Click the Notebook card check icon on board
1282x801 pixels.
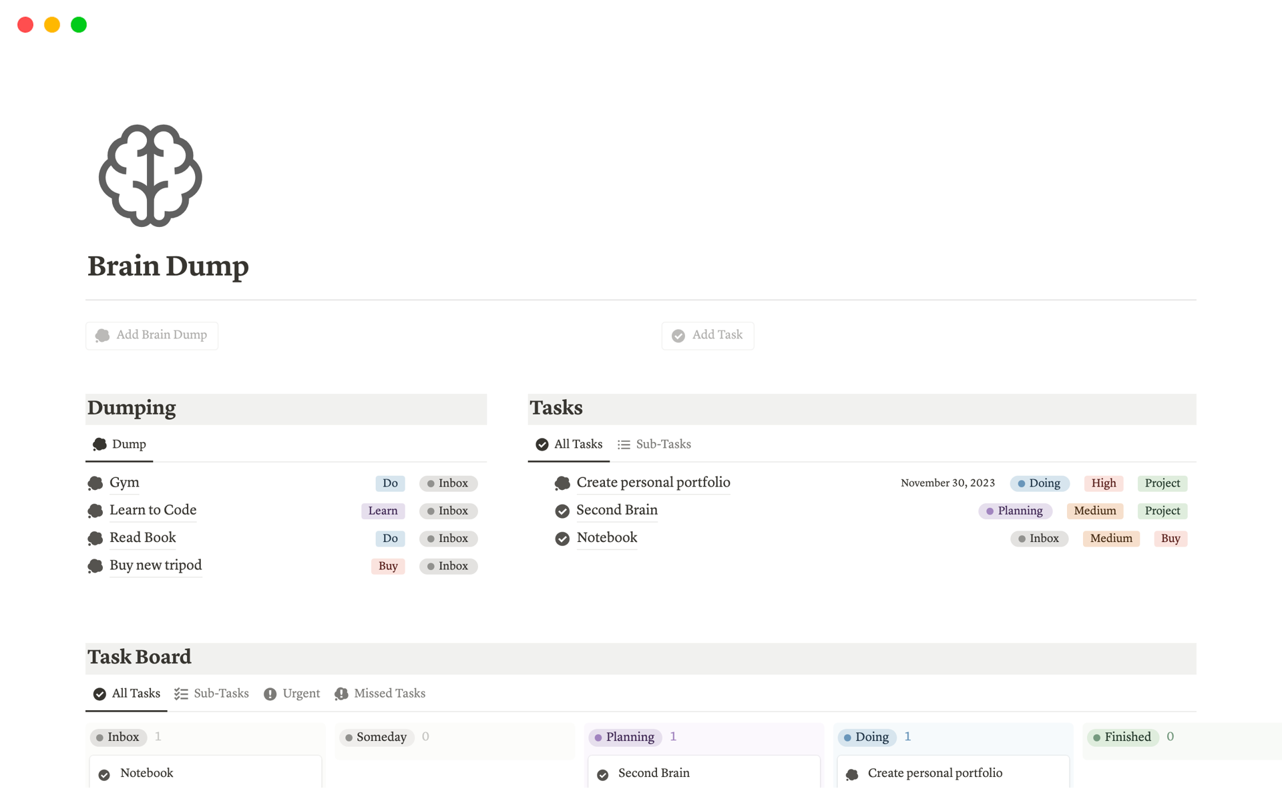(104, 774)
